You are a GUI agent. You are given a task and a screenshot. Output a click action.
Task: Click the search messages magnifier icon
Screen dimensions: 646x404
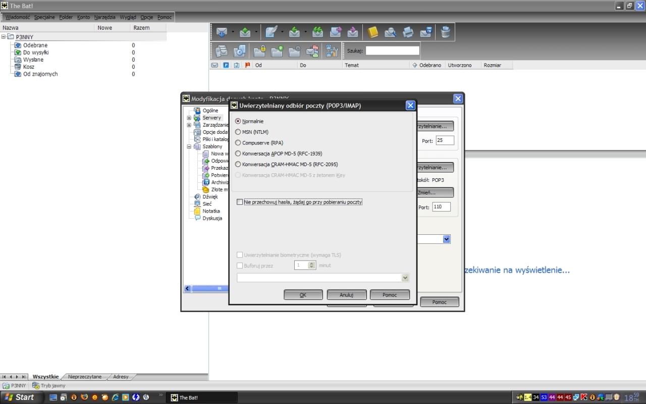tap(390, 32)
